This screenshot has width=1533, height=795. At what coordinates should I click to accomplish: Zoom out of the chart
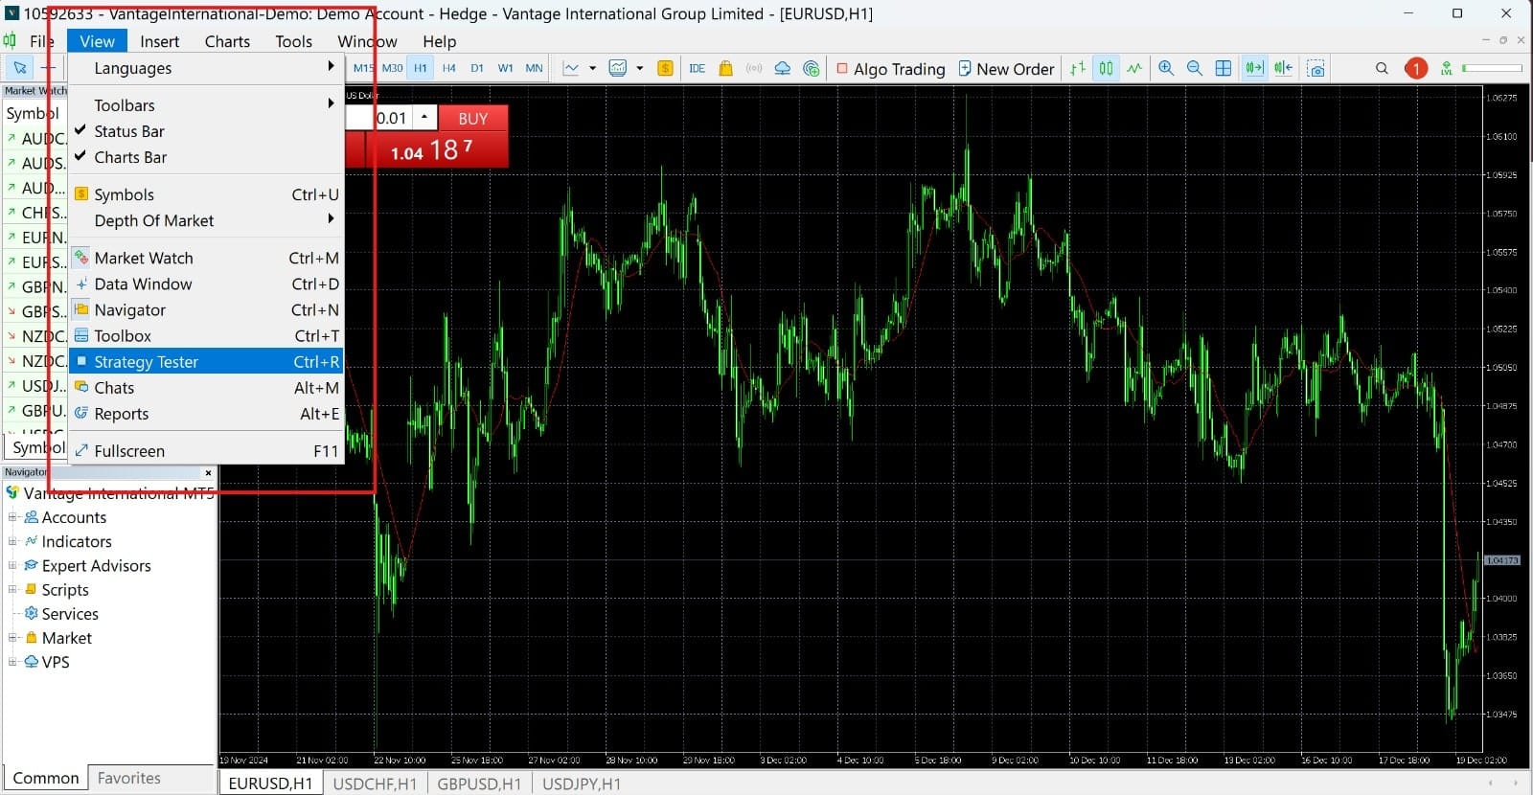1195,68
